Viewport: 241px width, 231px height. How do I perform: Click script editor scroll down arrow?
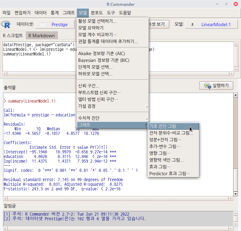236,69
